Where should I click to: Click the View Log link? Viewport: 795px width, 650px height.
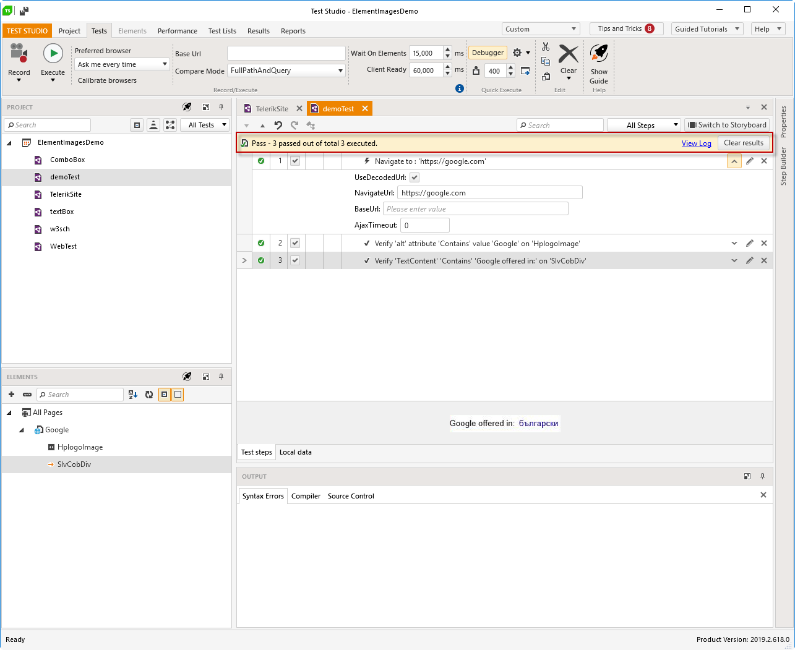tap(697, 143)
